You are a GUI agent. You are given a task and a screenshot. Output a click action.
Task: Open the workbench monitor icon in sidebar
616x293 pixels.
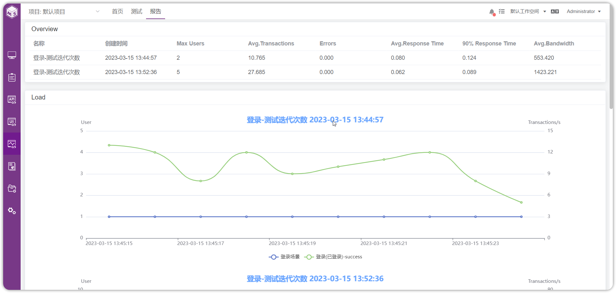[x=12, y=55]
